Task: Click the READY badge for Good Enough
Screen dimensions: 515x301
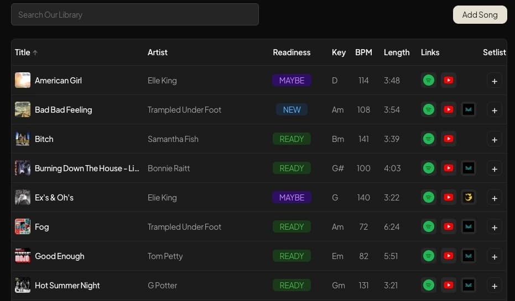Action: [292, 256]
